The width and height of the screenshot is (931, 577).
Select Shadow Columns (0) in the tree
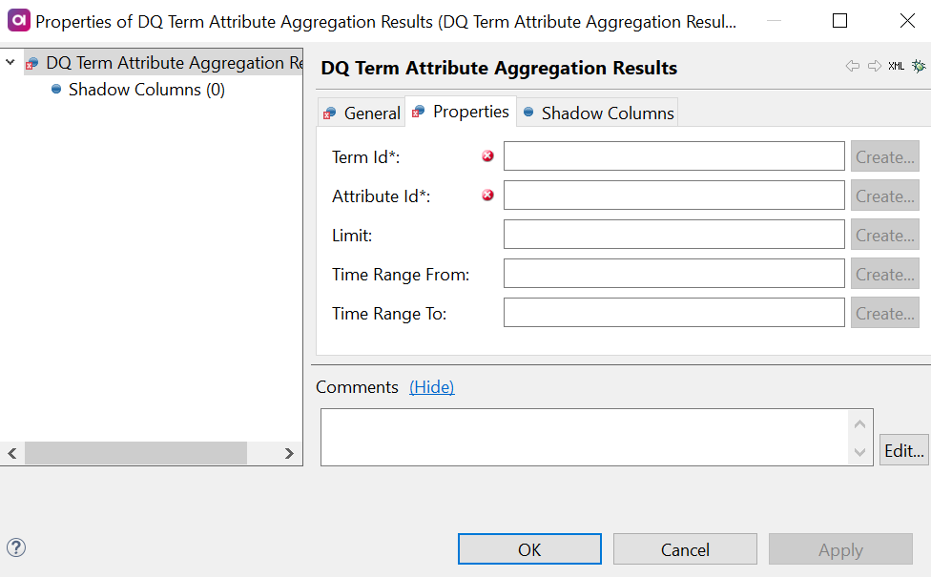click(x=146, y=90)
